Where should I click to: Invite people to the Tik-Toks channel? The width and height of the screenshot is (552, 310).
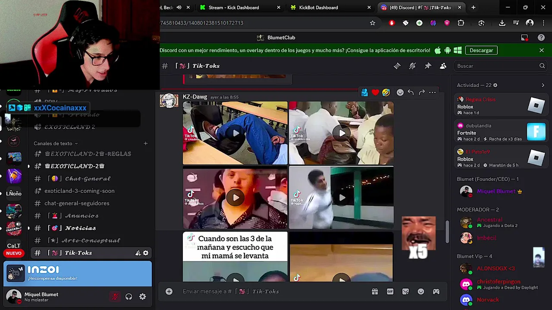[x=138, y=253]
